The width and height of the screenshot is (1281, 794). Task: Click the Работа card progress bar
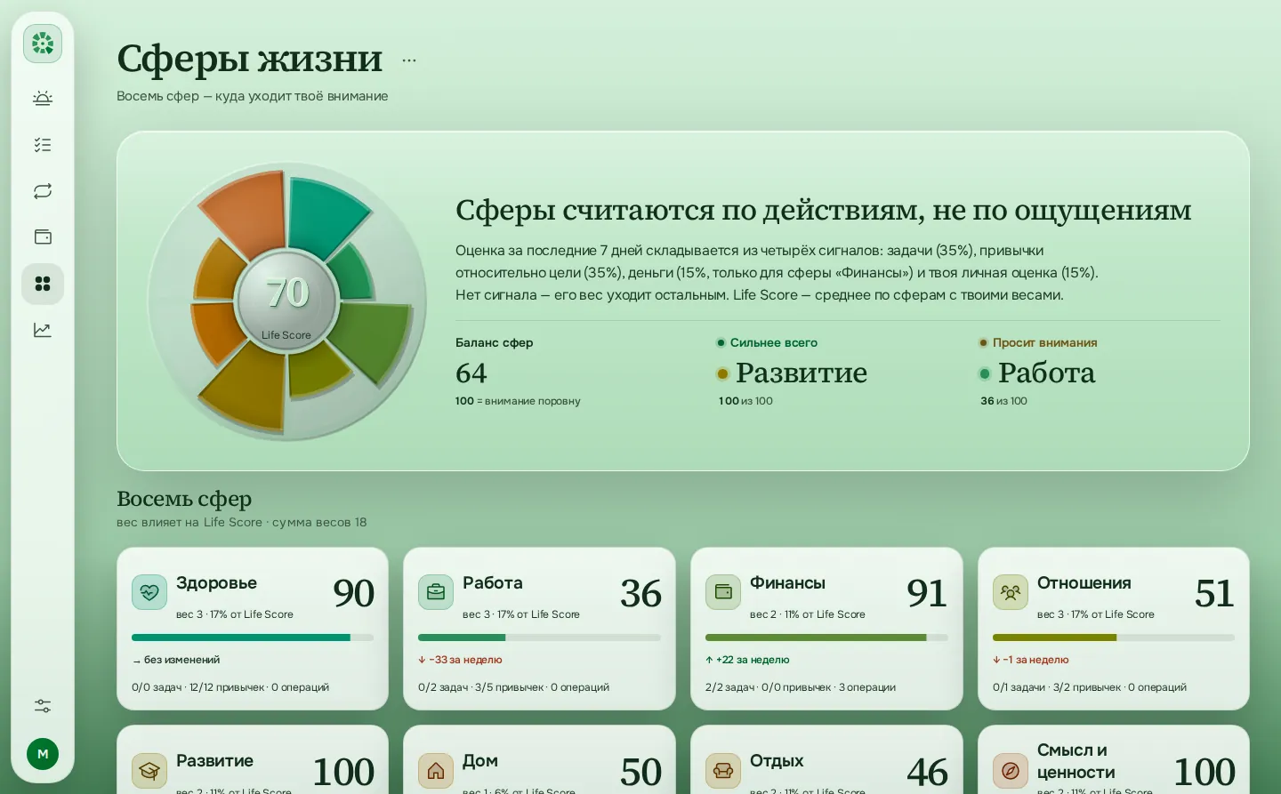539,638
